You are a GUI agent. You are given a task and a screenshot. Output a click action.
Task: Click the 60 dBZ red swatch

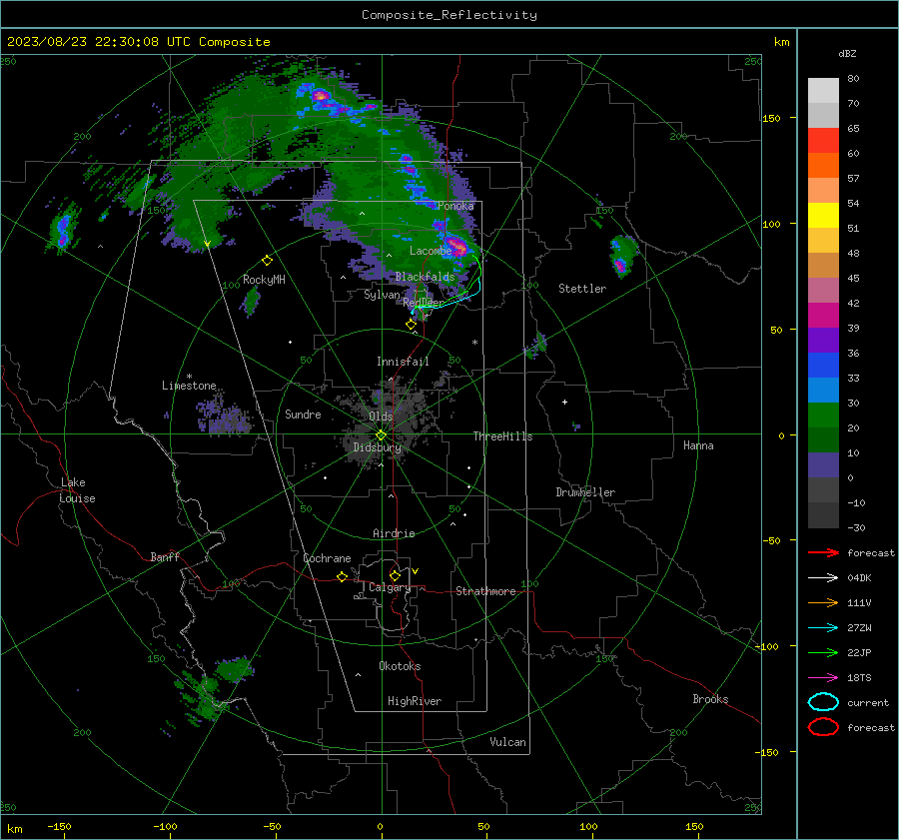[x=823, y=141]
